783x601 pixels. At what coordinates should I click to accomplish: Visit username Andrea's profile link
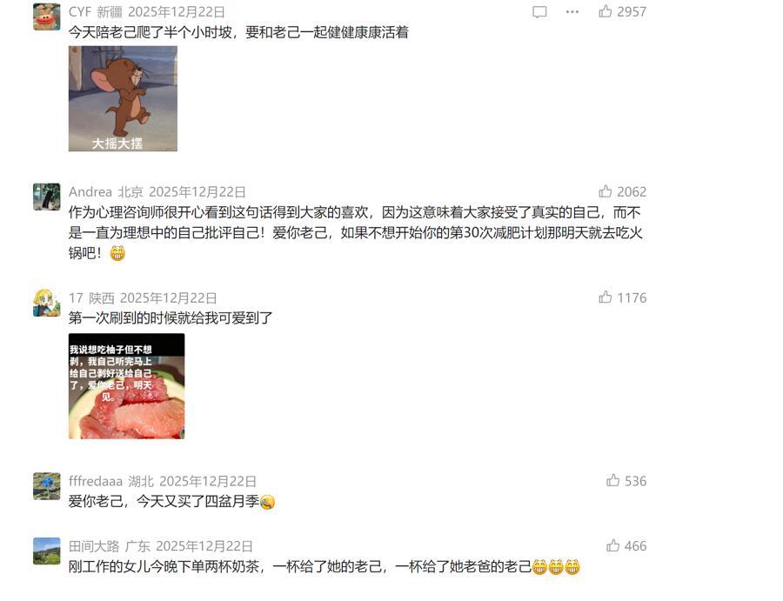(90, 191)
